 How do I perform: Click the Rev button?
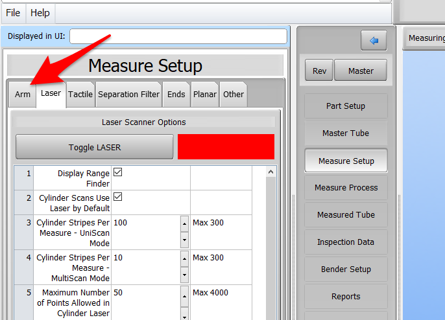(x=319, y=71)
